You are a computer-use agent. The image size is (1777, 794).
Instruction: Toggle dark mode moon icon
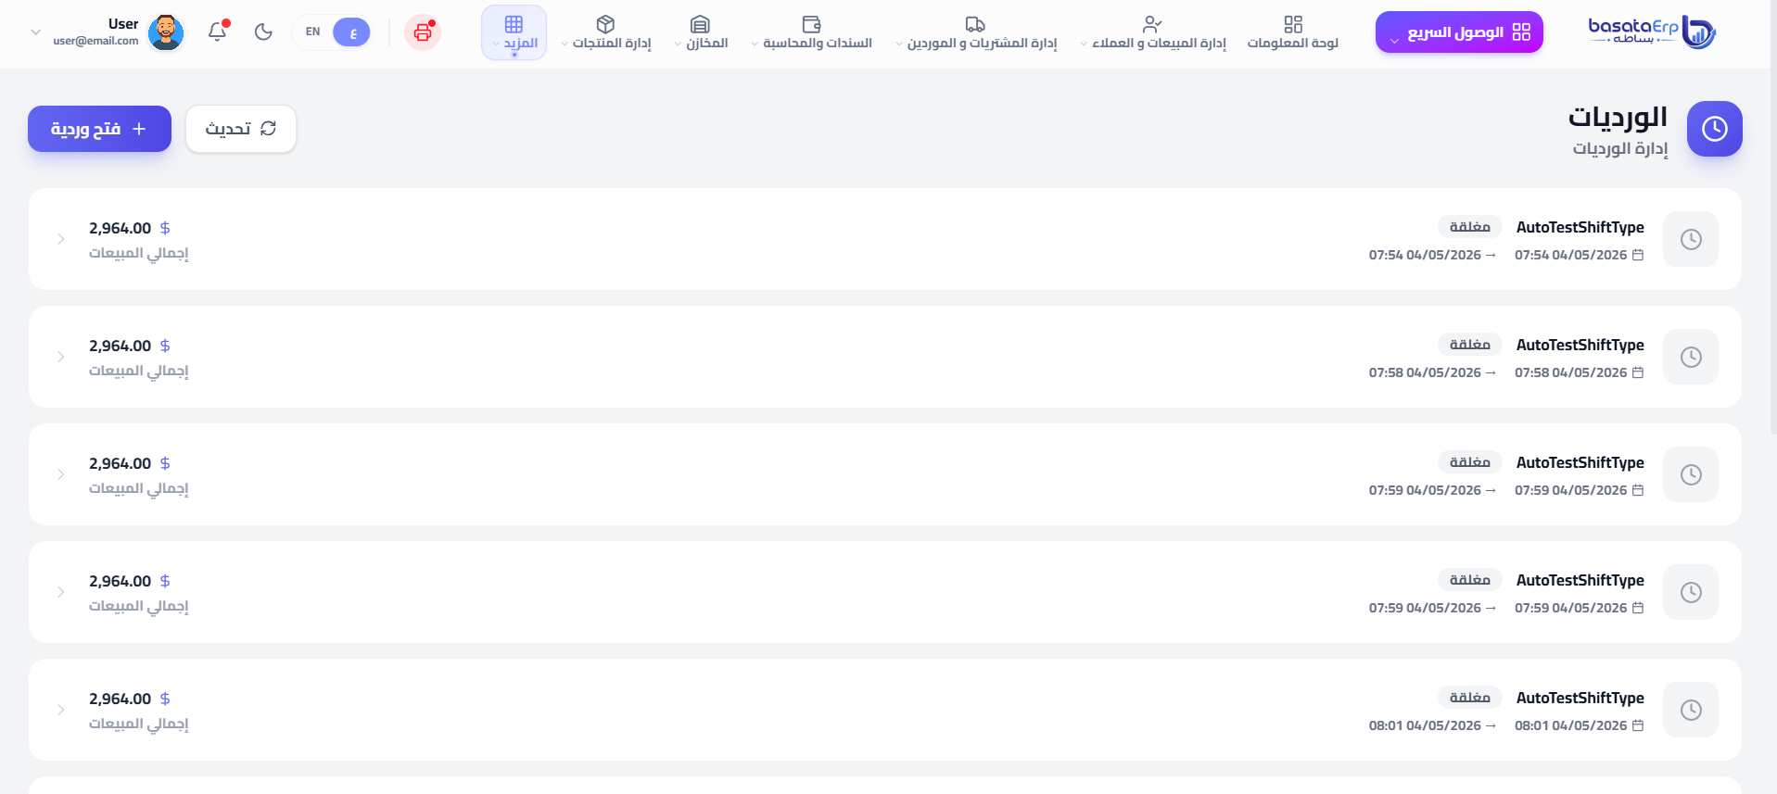pos(263,32)
